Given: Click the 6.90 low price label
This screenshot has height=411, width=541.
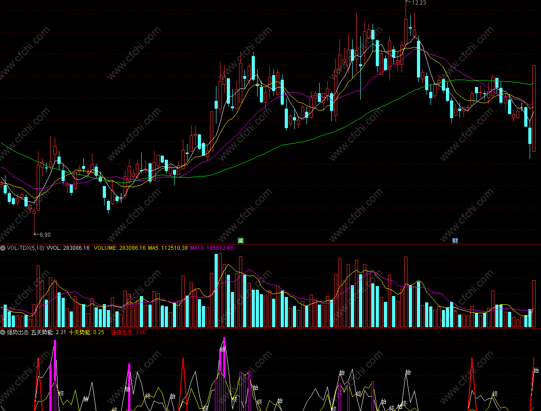Looking at the screenshot, I should [x=45, y=234].
